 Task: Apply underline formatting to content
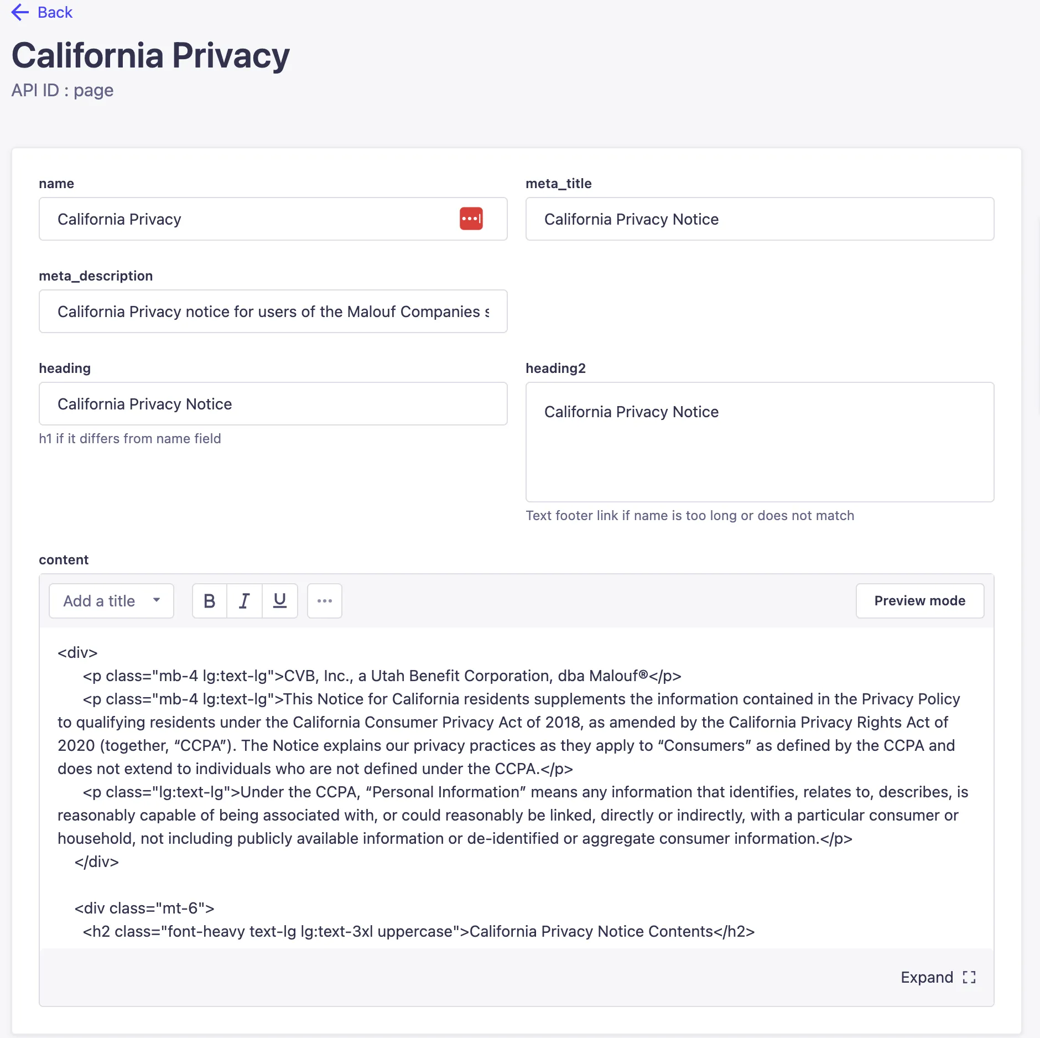click(279, 601)
